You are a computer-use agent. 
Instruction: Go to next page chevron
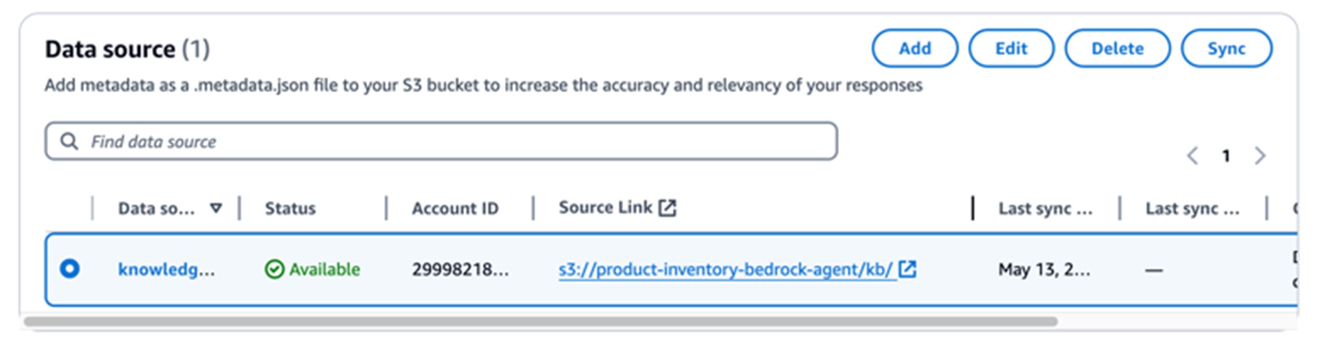(x=1260, y=156)
